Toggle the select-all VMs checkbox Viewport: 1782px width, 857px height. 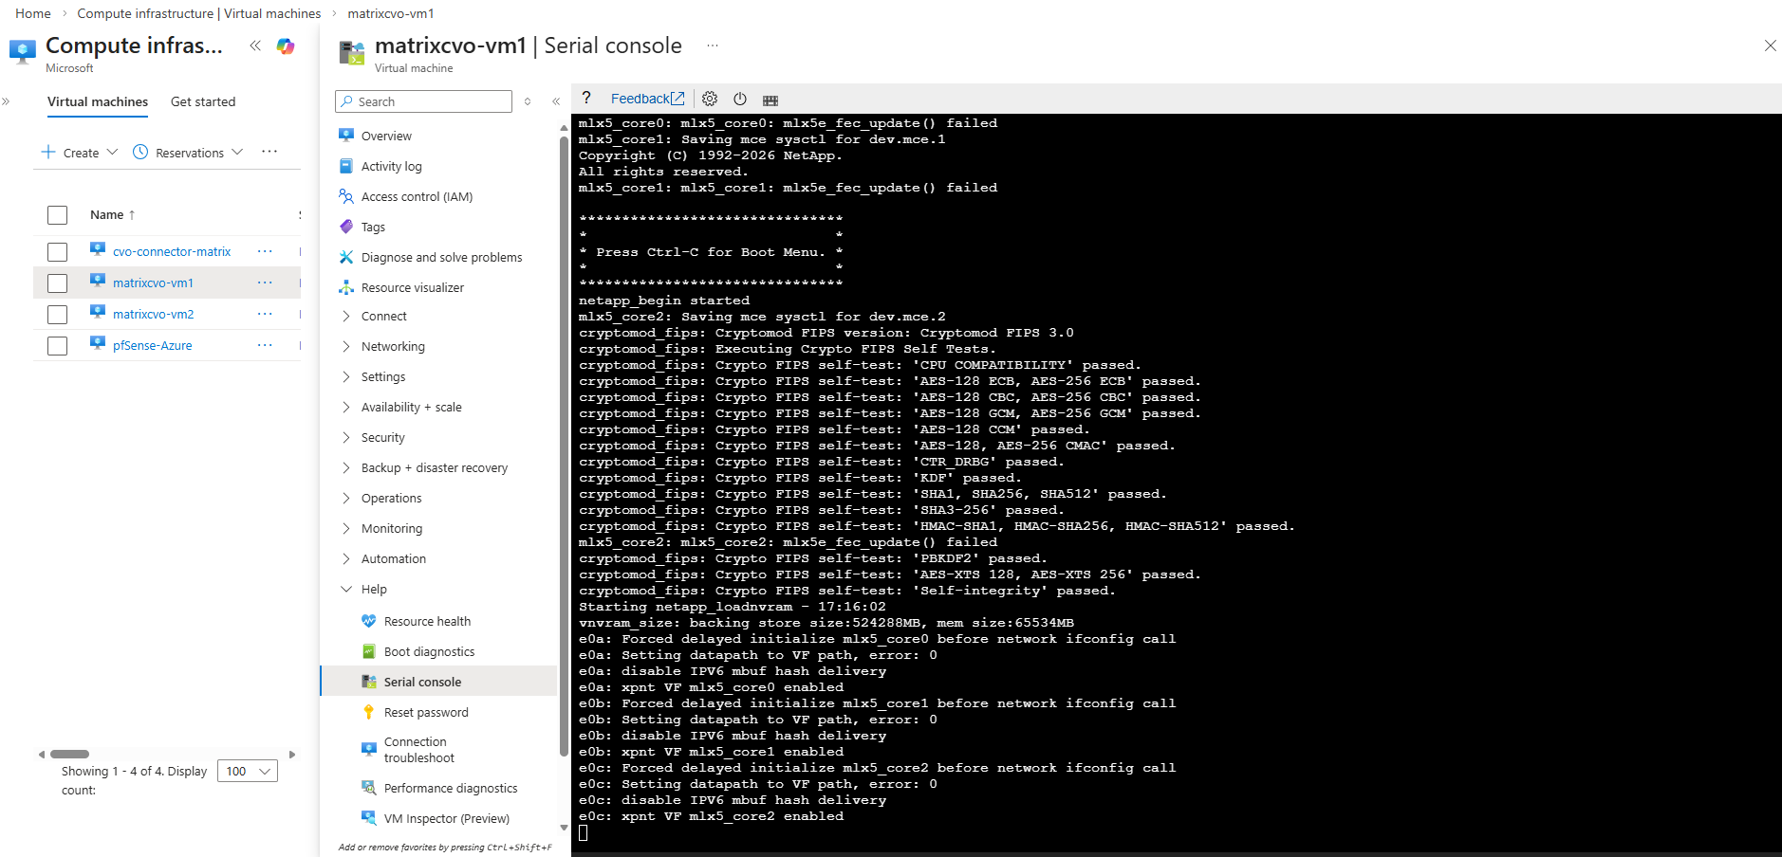click(58, 215)
